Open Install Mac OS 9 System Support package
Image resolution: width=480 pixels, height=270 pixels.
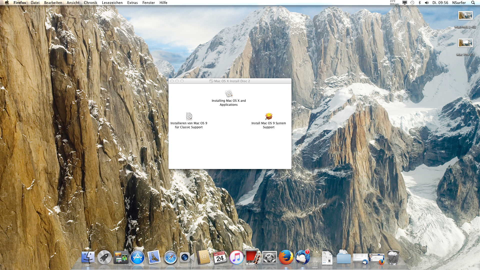(269, 116)
